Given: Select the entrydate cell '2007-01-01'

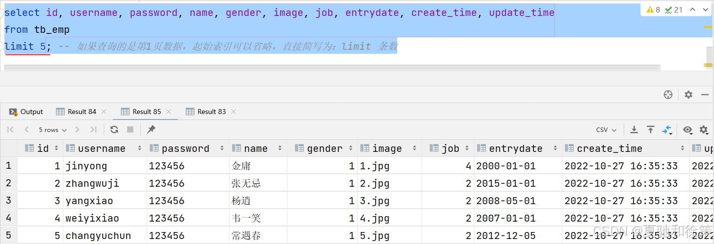Looking at the screenshot, I should pyautogui.click(x=518, y=218).
